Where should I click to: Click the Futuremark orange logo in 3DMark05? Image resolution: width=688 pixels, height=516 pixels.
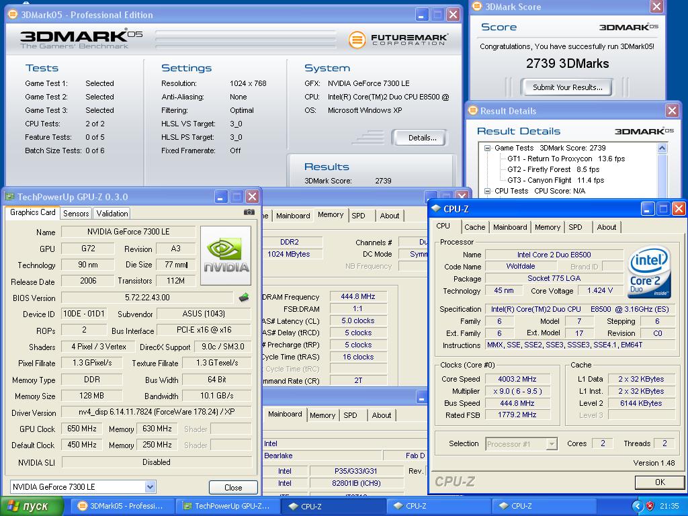(x=357, y=40)
